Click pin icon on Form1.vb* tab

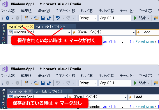click(x=27, y=27)
